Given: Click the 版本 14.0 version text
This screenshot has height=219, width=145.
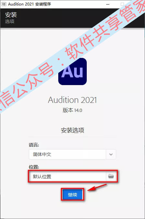Looking at the screenshot, I should tap(72, 110).
